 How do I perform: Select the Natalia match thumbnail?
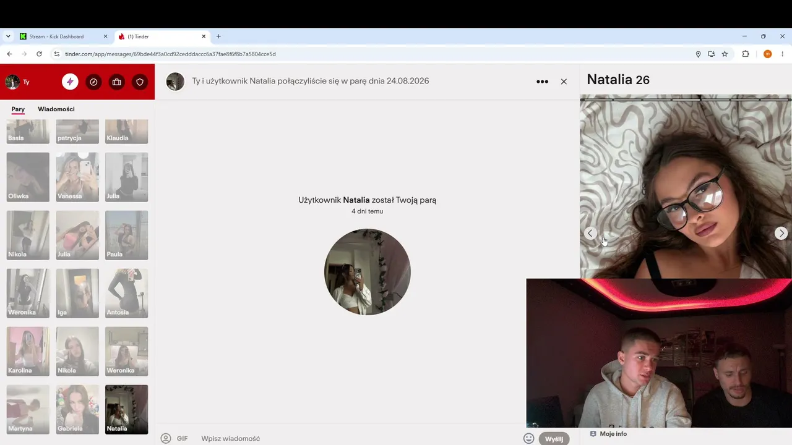(127, 410)
